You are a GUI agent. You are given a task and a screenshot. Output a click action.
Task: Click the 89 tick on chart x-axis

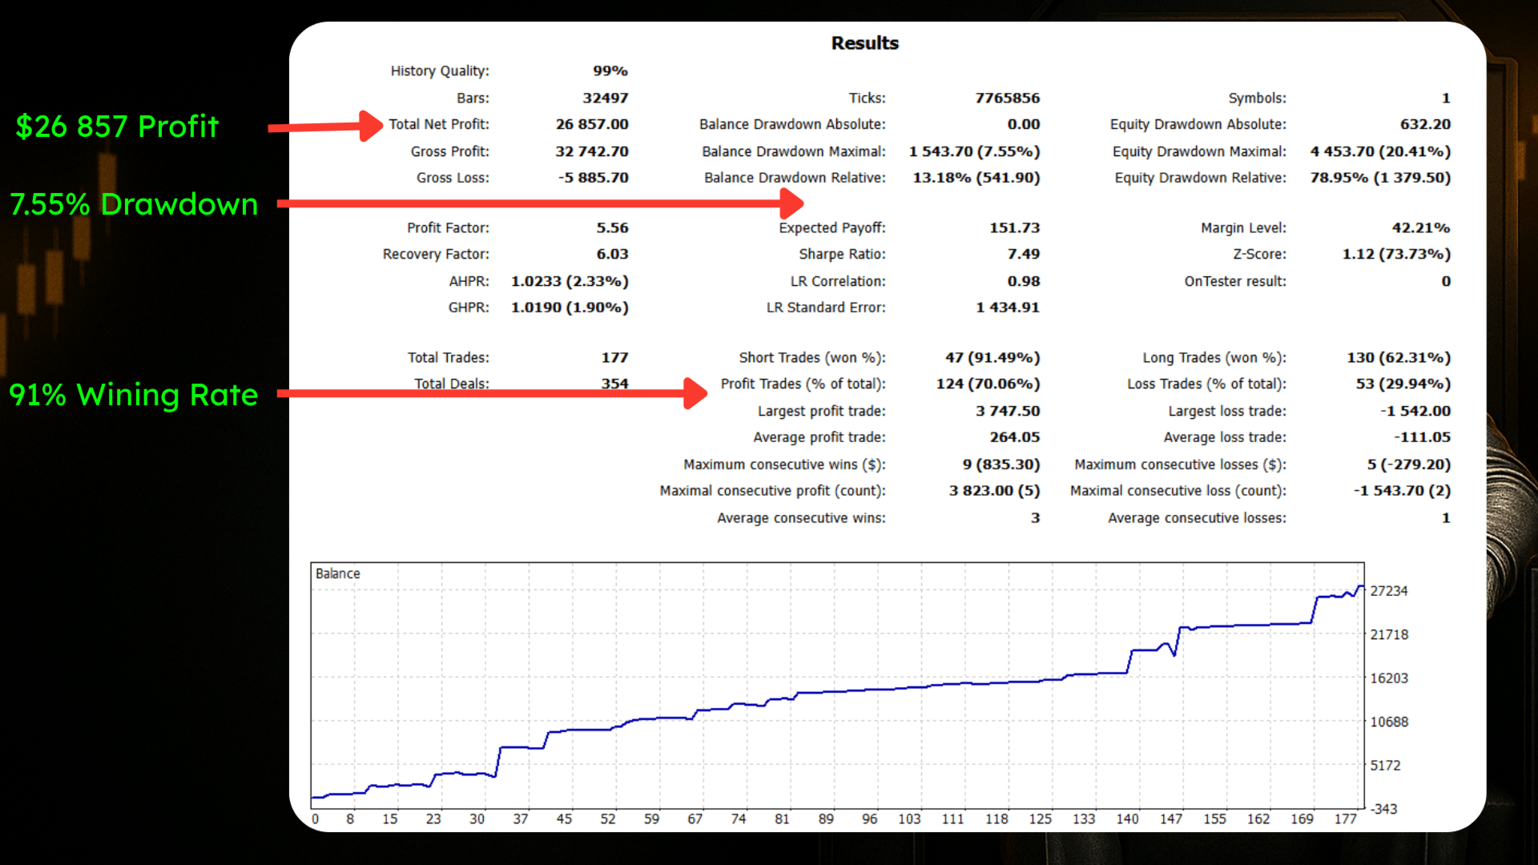[x=825, y=819]
